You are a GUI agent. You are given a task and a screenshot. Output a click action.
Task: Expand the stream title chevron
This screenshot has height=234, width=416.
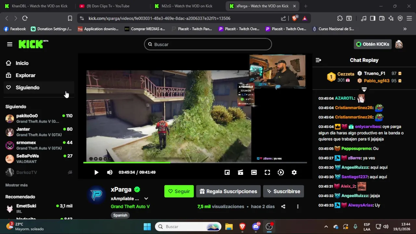click(x=146, y=199)
